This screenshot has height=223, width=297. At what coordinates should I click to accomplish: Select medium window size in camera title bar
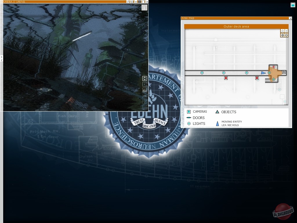point(140,2)
